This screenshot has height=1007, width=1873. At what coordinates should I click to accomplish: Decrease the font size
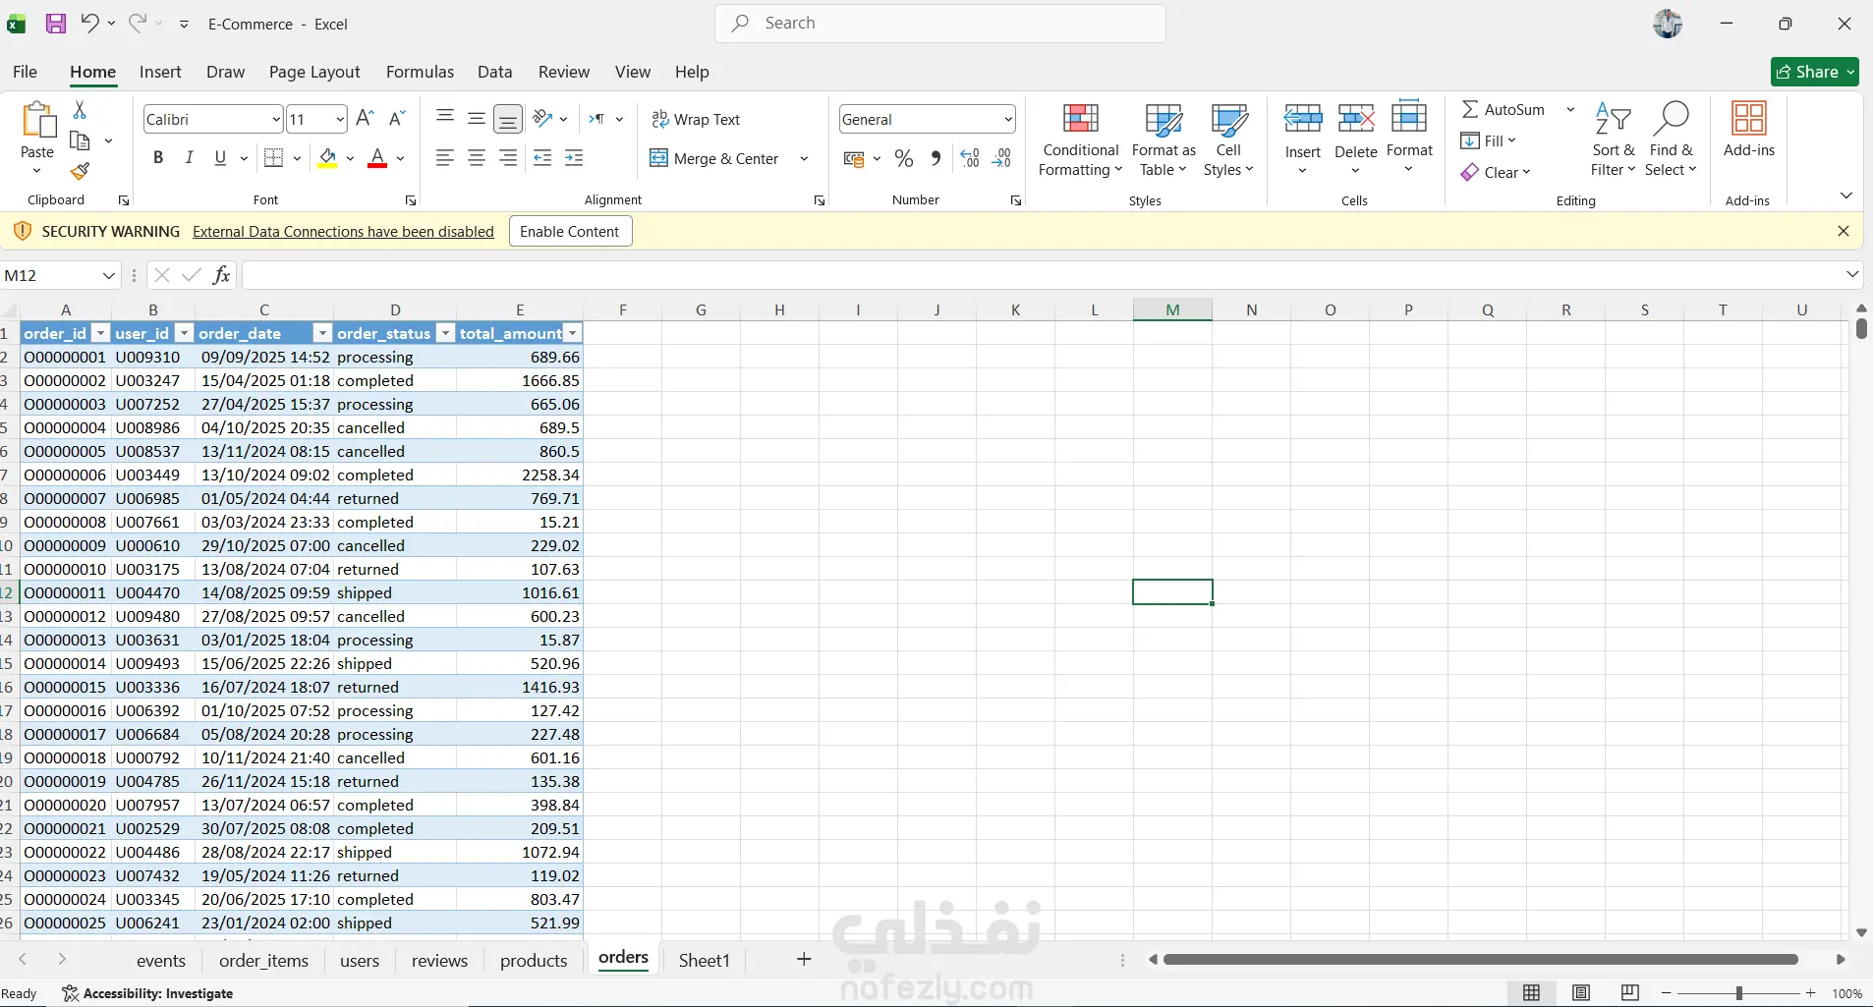397,119
